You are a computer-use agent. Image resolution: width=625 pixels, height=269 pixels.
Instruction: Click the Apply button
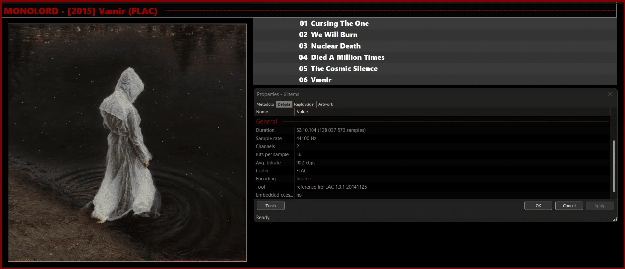[600, 206]
